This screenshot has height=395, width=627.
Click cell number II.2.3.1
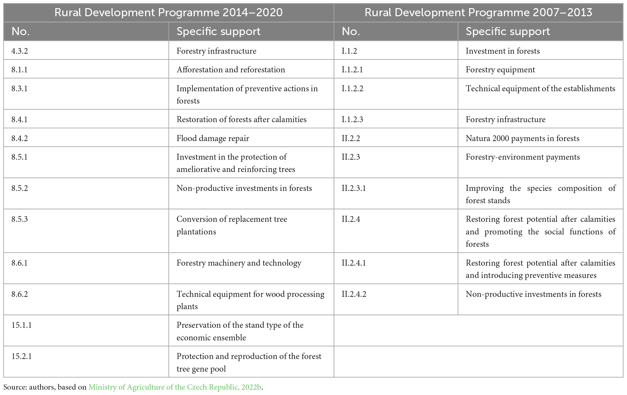coord(396,194)
